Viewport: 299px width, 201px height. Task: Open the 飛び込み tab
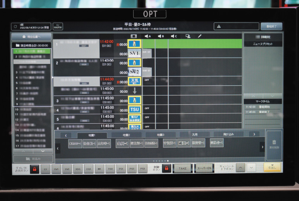click(x=229, y=135)
